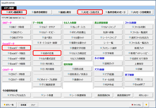Choose the PDF作成 button
Screen dimensions: 156x108
click(108, 85)
